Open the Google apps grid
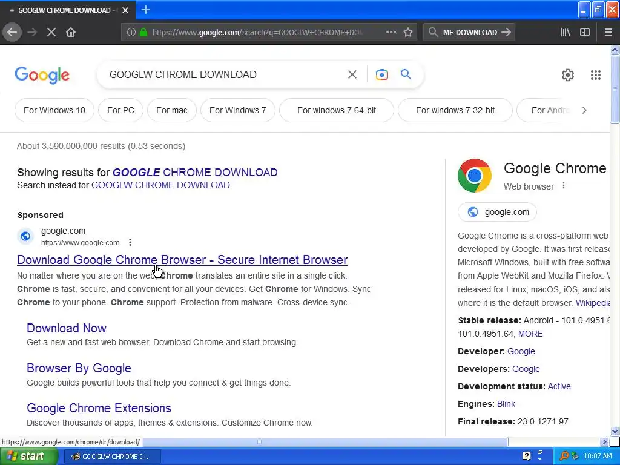 (x=596, y=74)
